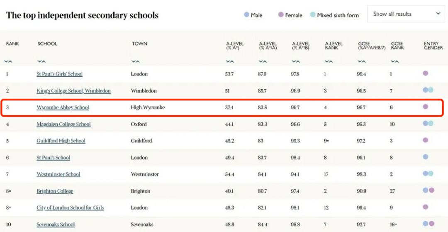Open the Magdalen College School link

(x=63, y=124)
